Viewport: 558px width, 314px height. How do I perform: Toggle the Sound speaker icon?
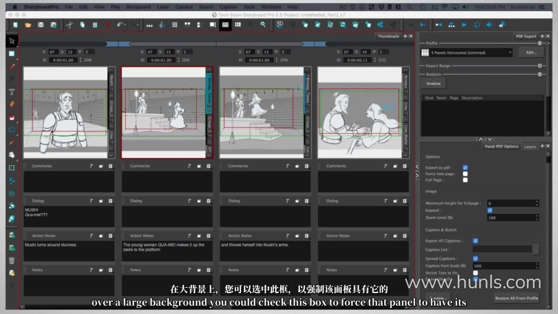(x=489, y=24)
